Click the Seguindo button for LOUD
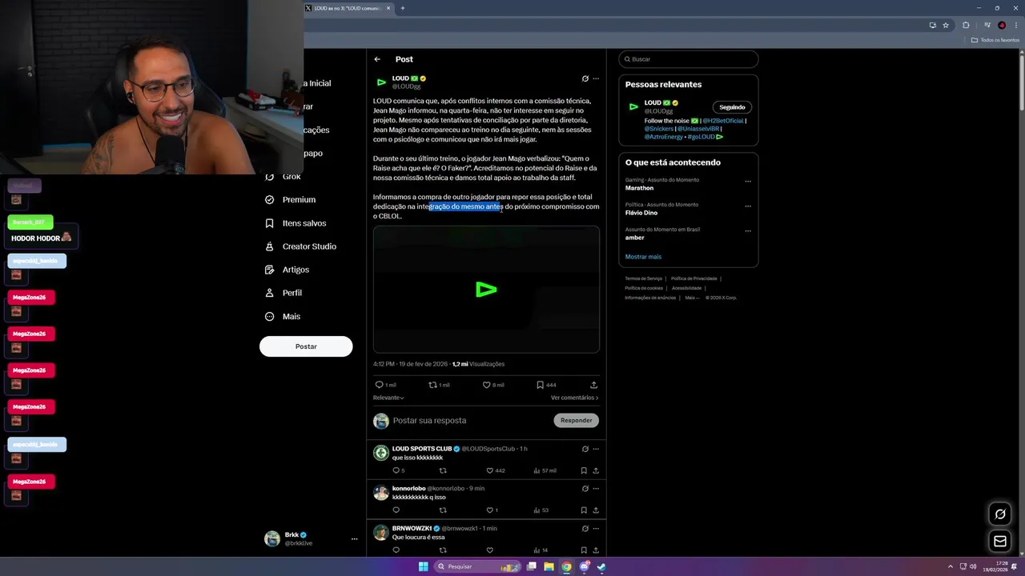1025x576 pixels. [732, 107]
